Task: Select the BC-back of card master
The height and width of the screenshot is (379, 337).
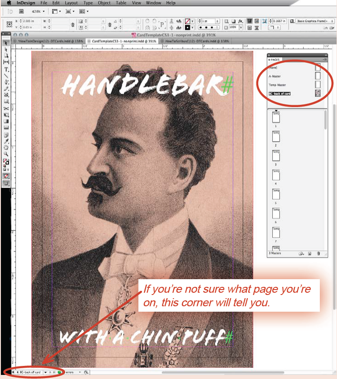Action: (280, 94)
